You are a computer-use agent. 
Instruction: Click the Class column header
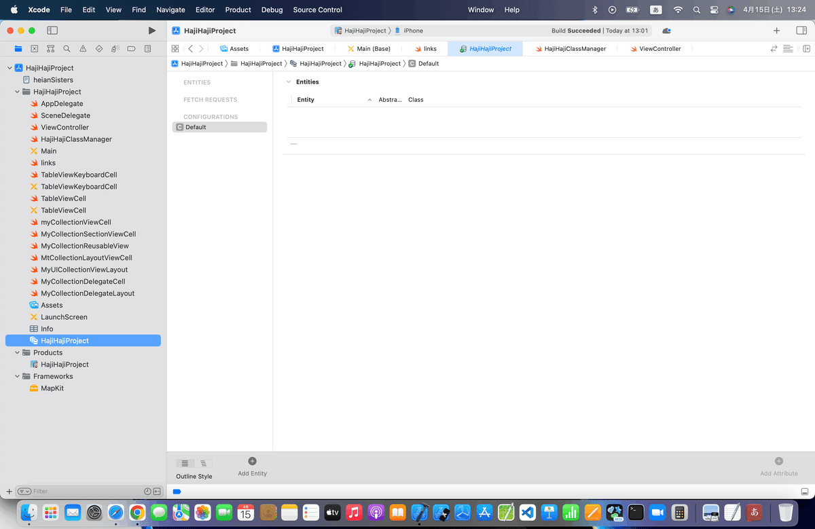click(x=416, y=100)
